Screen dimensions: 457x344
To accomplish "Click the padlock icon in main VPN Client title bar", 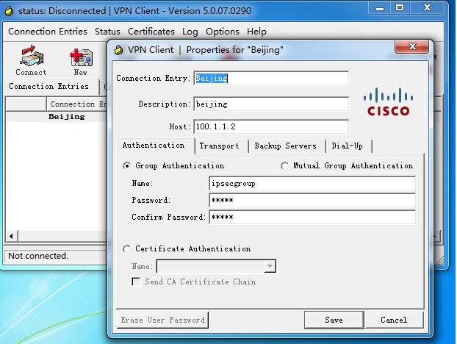I will click(10, 11).
